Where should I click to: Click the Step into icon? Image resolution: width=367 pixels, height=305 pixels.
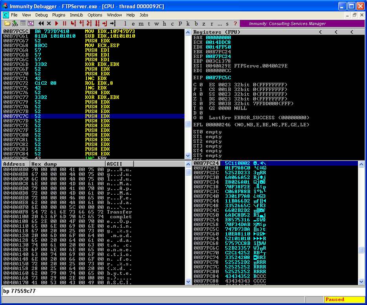(73, 24)
